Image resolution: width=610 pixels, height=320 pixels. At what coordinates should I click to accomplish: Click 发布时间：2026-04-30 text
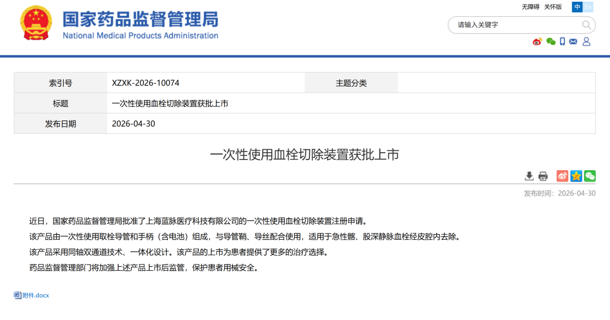pyautogui.click(x=559, y=193)
